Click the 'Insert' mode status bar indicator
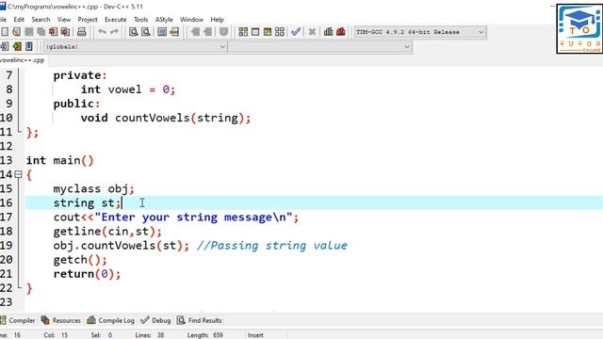Viewport: 603px width, 339px height. (255, 335)
